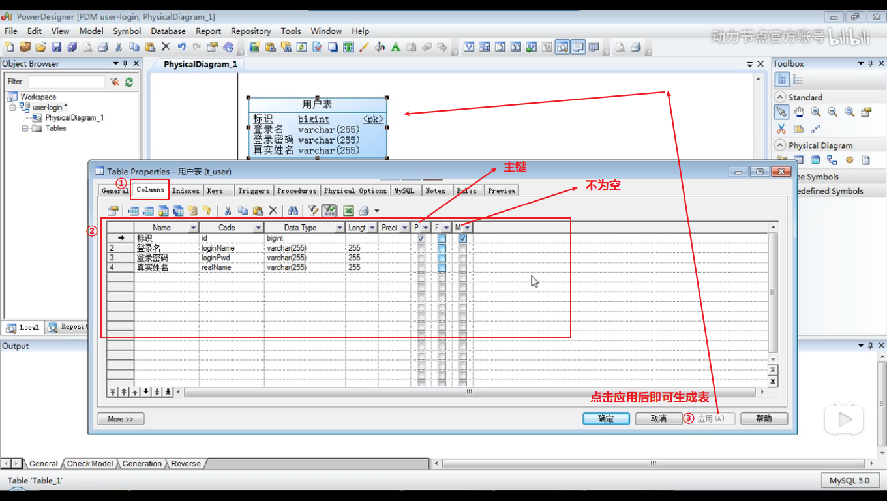Click the 帮助 Help button
Image resolution: width=887 pixels, height=501 pixels.
pyautogui.click(x=764, y=419)
